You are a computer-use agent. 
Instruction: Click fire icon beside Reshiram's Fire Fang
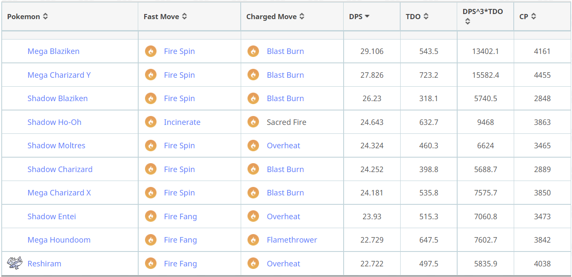[151, 264]
